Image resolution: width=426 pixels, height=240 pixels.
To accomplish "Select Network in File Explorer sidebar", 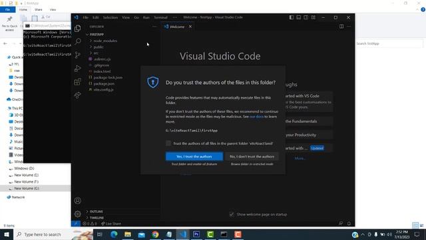I will click(18, 197).
